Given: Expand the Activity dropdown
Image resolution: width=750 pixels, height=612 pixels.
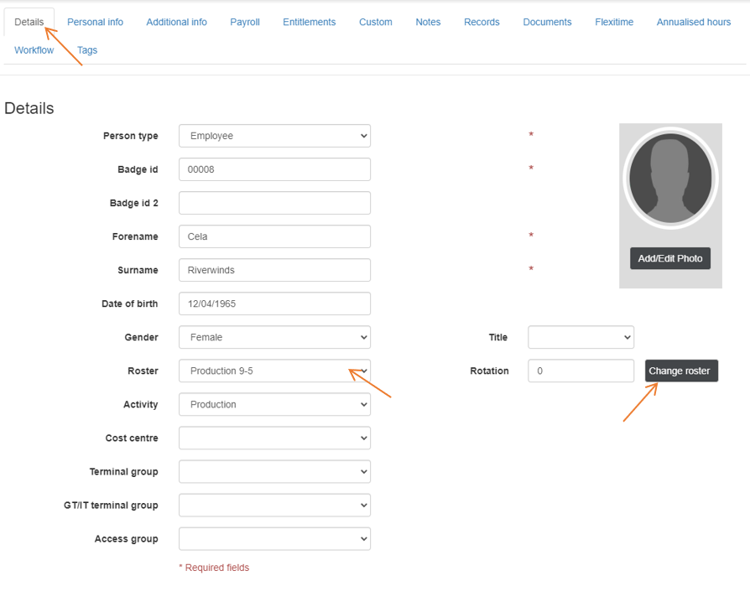Looking at the screenshot, I should 274,404.
